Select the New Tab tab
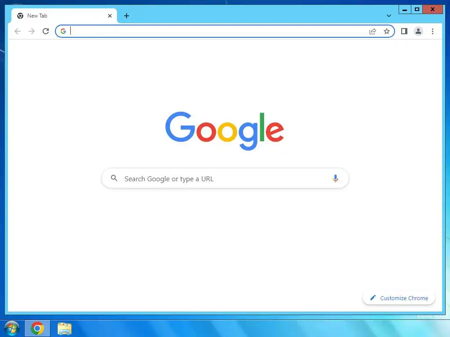 [x=64, y=16]
